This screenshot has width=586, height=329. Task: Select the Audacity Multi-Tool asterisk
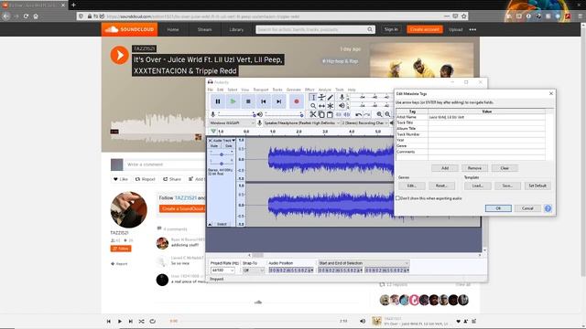click(330, 106)
